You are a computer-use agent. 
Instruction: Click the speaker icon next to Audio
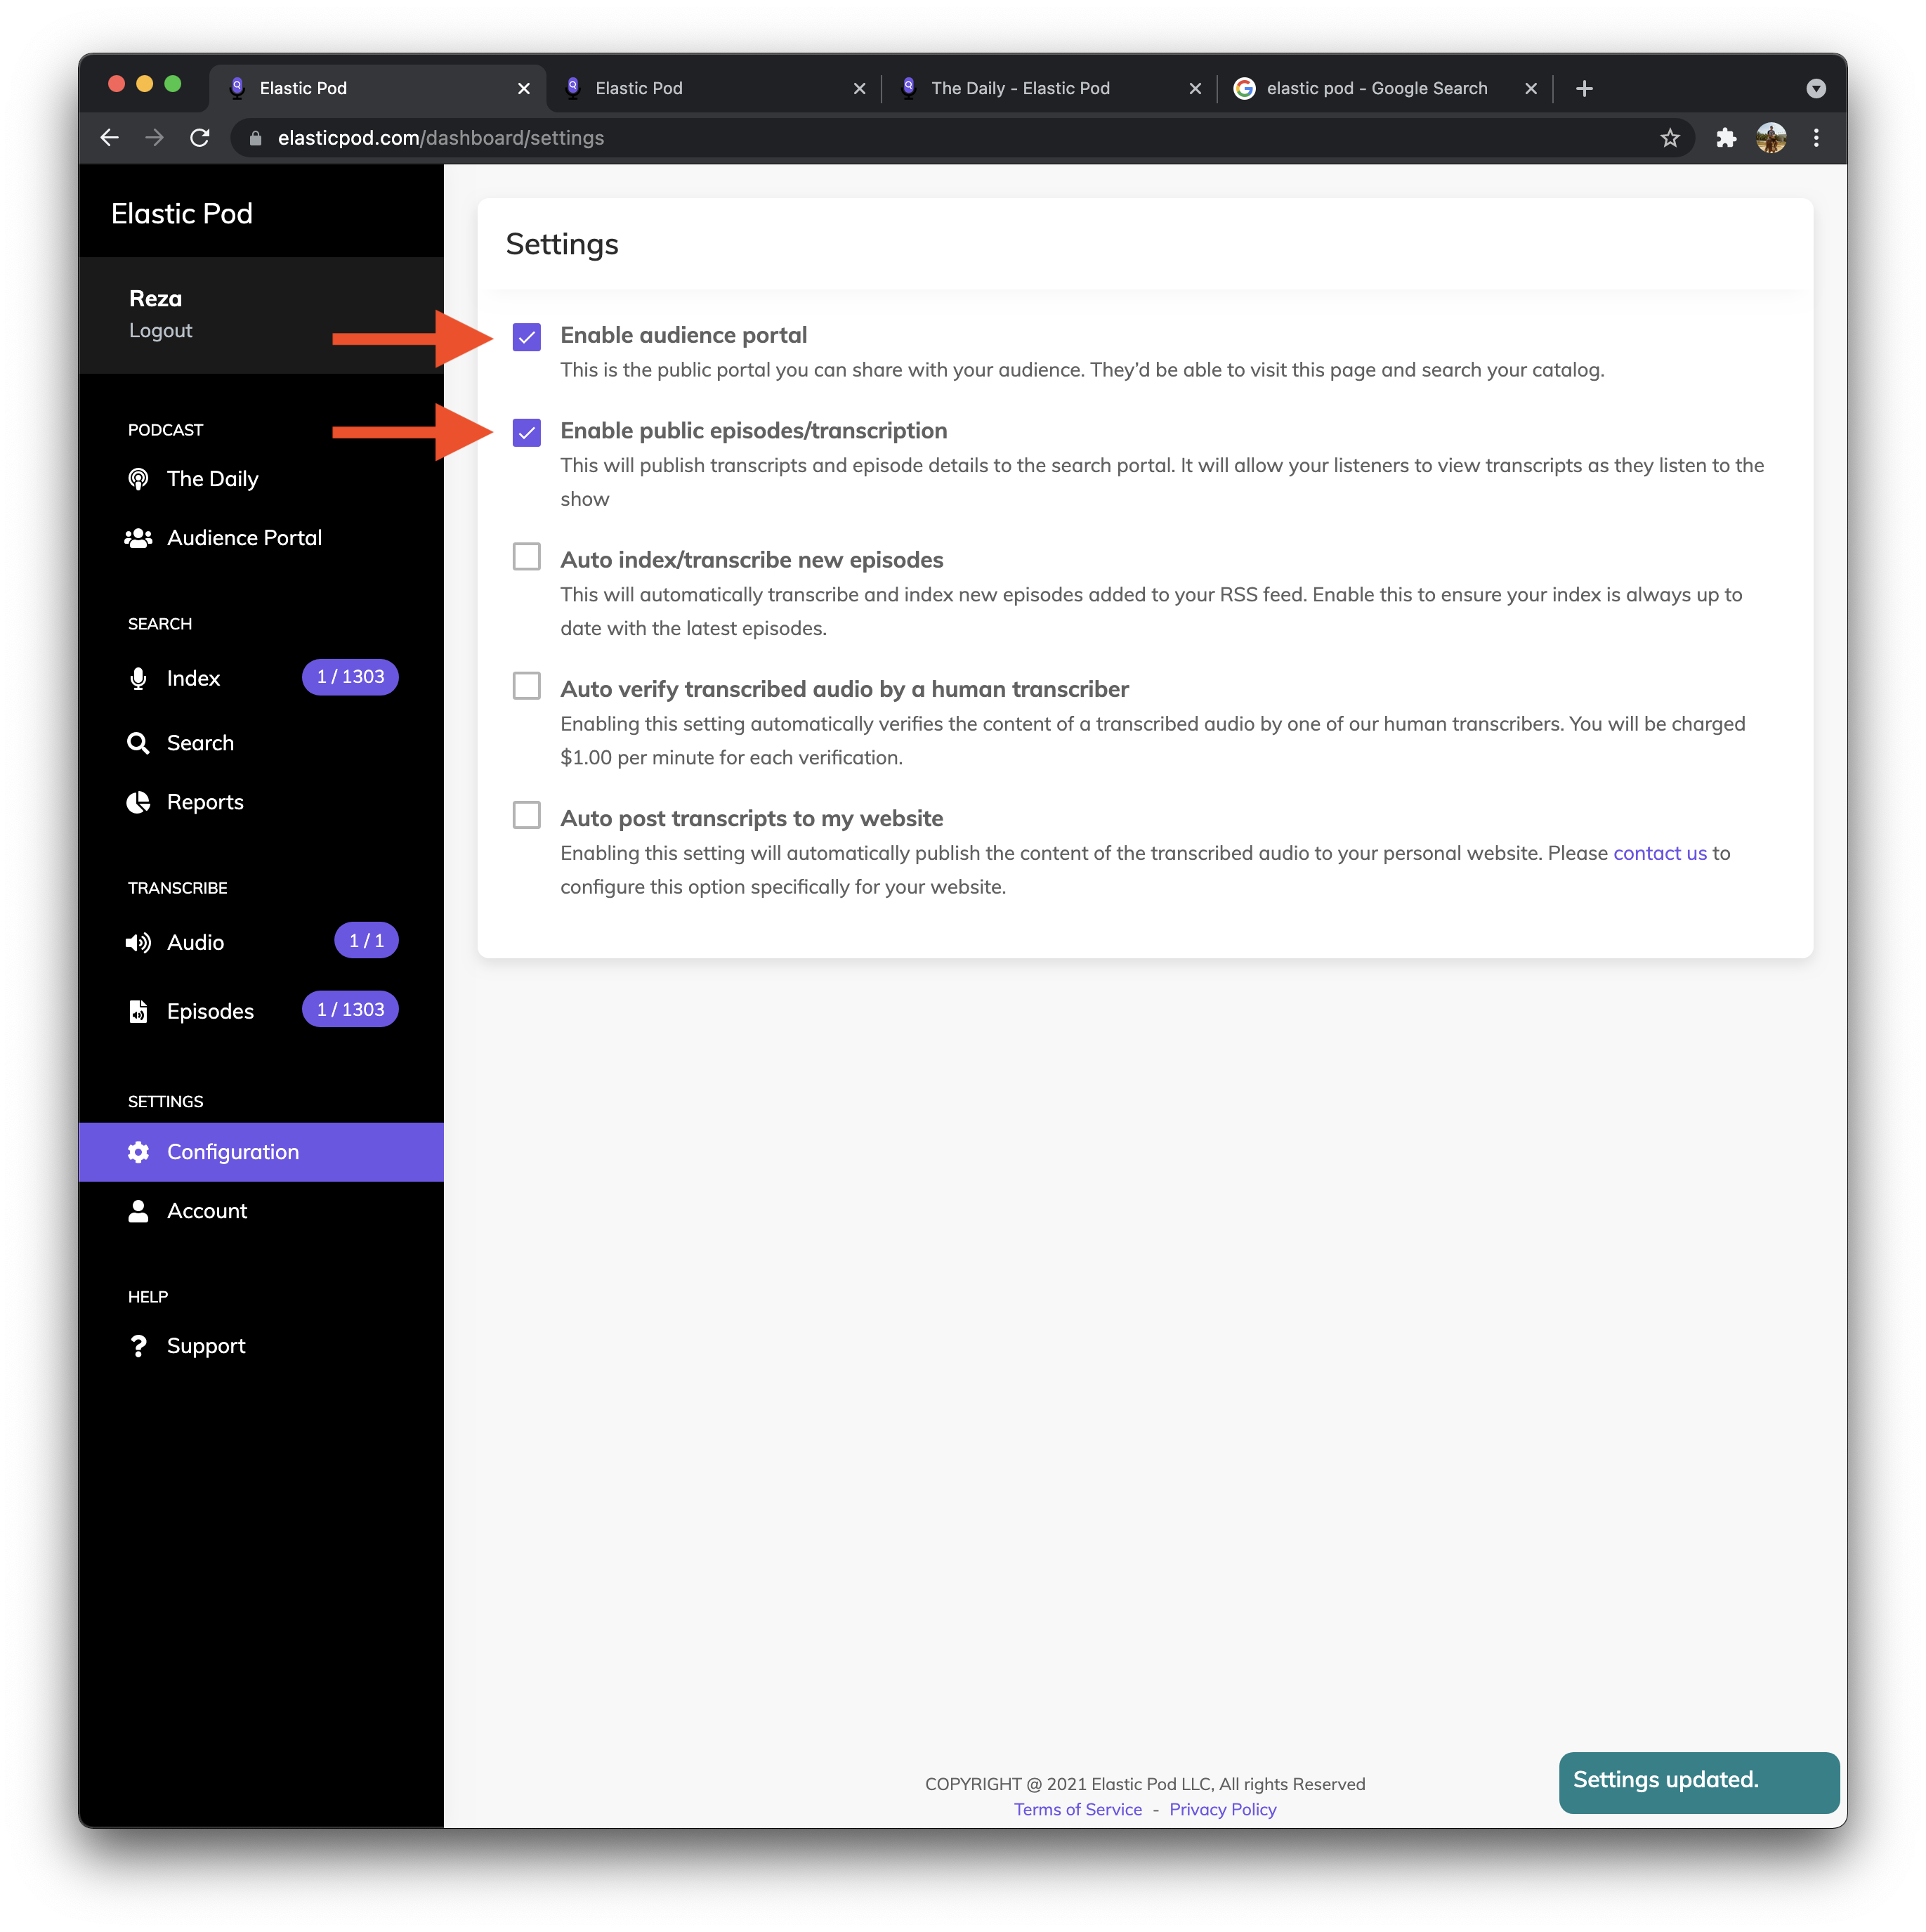pos(138,942)
